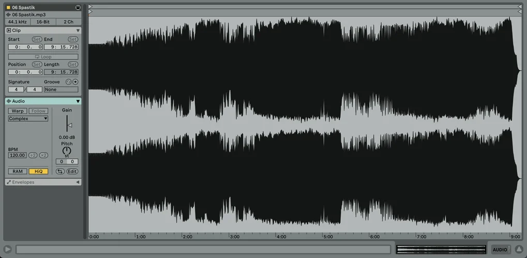This screenshot has width=527, height=258.
Task: Click the Envelopes line icon
Action: tap(9, 182)
